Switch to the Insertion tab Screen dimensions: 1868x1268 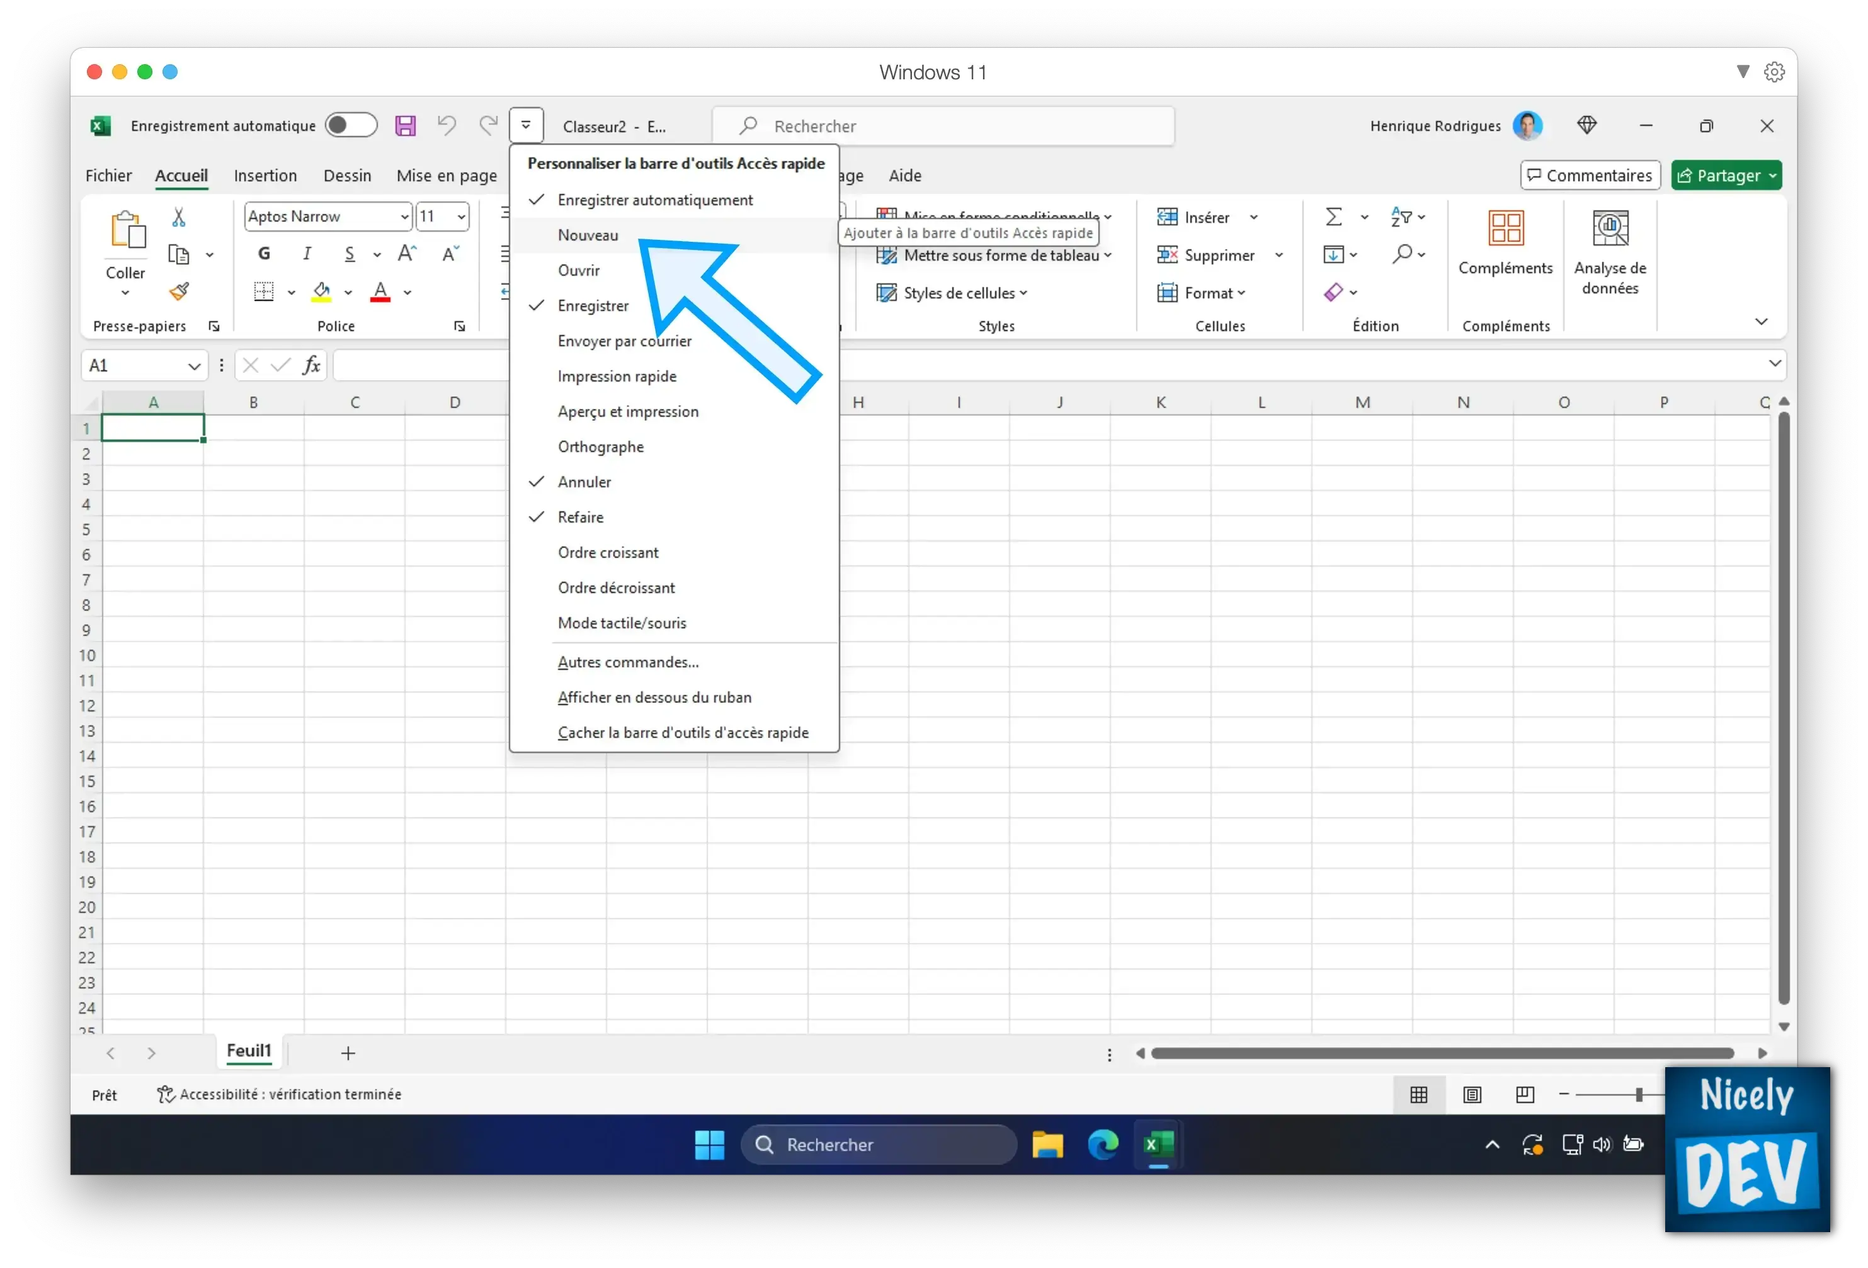click(265, 175)
